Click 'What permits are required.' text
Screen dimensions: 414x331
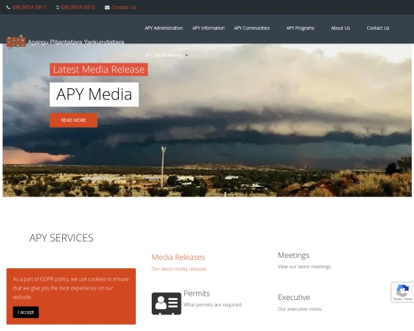[x=213, y=305]
